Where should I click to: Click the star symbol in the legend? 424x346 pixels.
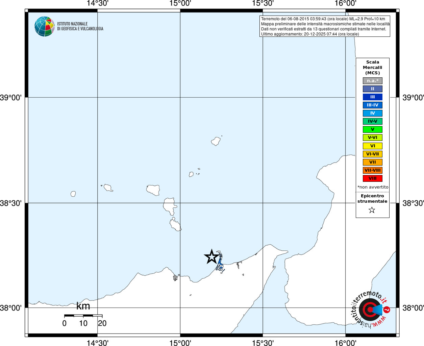[372, 210]
